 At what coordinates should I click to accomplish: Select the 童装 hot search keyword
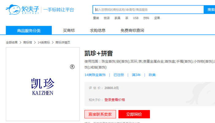point(96,18)
